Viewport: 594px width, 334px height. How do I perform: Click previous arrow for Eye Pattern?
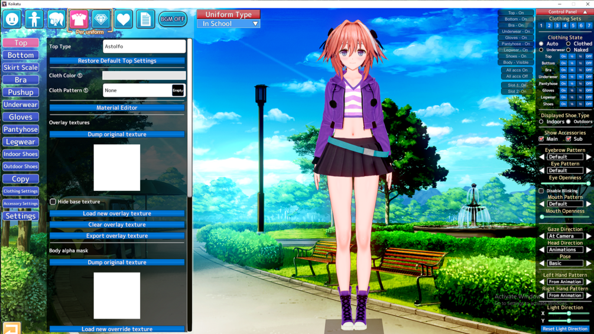[x=542, y=170]
